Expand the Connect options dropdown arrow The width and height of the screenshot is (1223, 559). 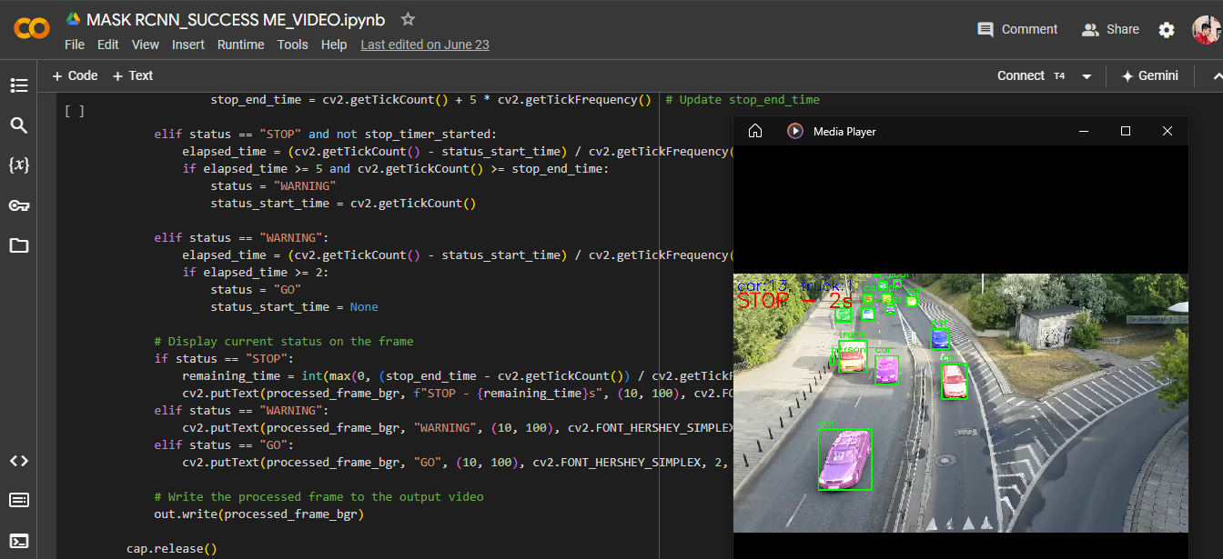1087,76
